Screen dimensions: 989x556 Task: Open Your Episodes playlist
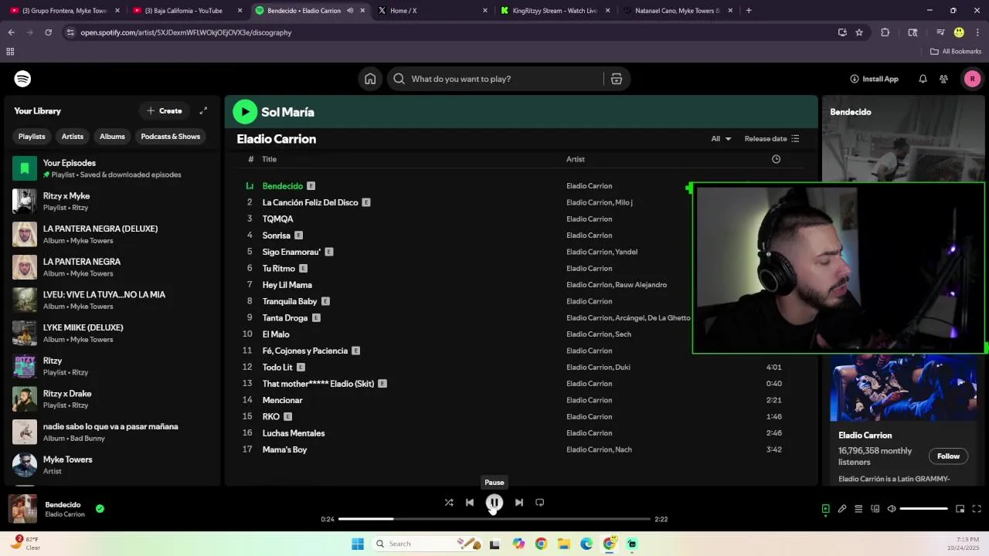(x=112, y=168)
